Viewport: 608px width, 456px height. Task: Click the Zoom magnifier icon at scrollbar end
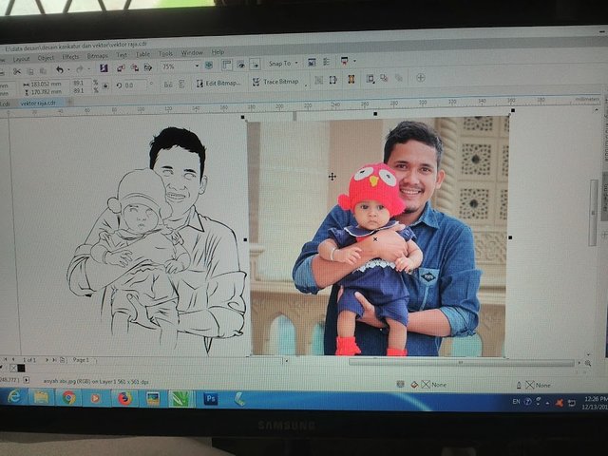(588, 363)
